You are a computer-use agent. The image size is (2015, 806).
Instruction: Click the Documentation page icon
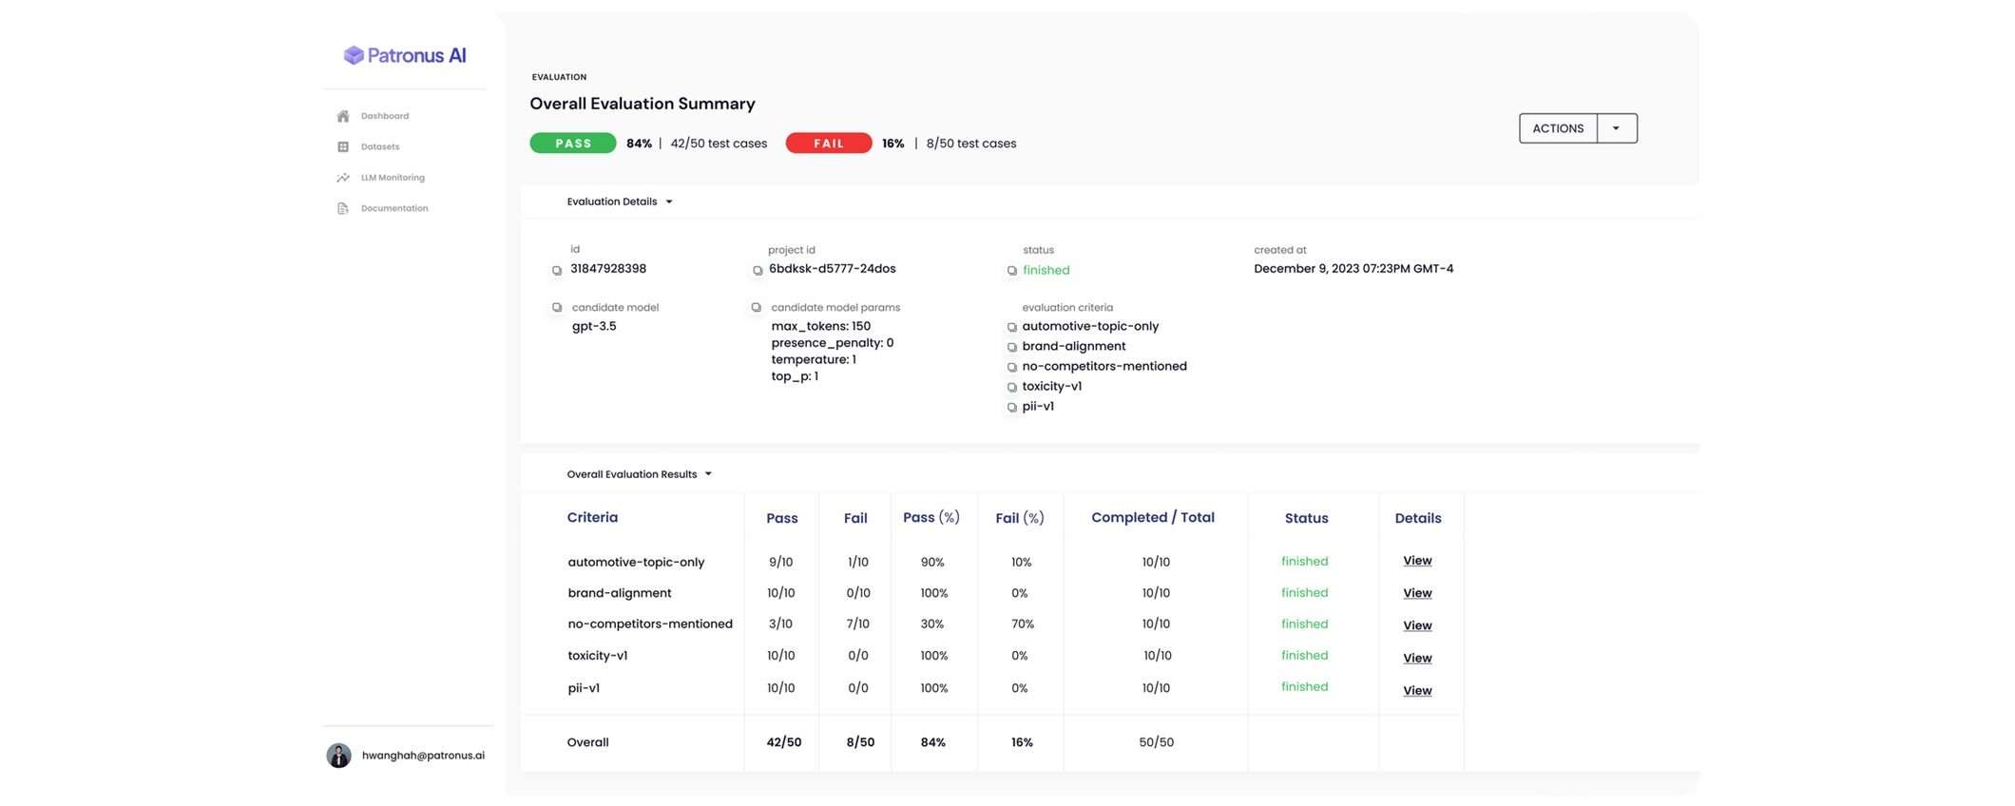[x=343, y=208]
